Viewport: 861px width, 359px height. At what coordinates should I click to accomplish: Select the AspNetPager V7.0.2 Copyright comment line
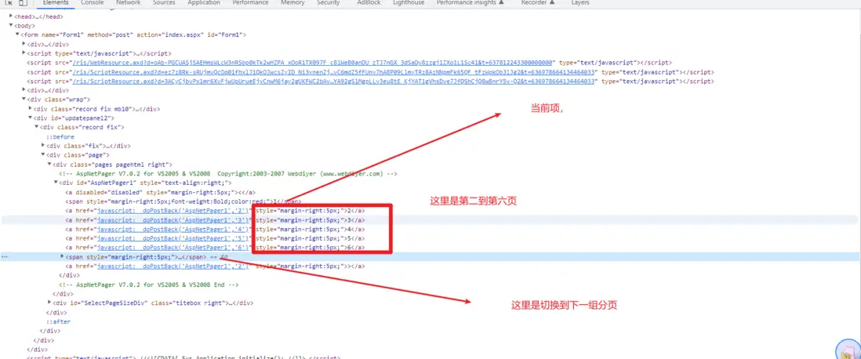coord(228,173)
